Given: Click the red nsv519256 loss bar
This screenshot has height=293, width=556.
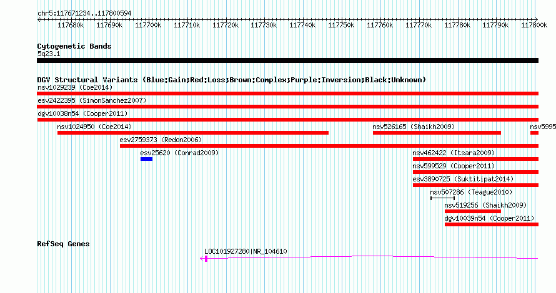Looking at the screenshot, I should [x=473, y=211].
